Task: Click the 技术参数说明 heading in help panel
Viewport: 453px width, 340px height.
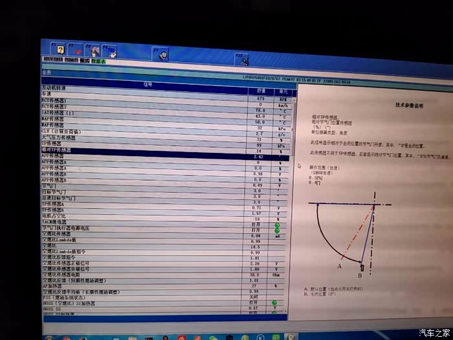Action: 408,104
